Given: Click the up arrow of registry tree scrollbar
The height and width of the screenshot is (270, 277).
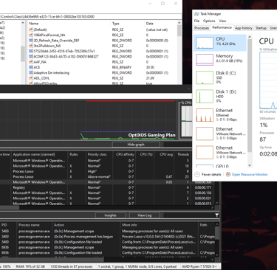Looking at the screenshot, I should coord(23,23).
